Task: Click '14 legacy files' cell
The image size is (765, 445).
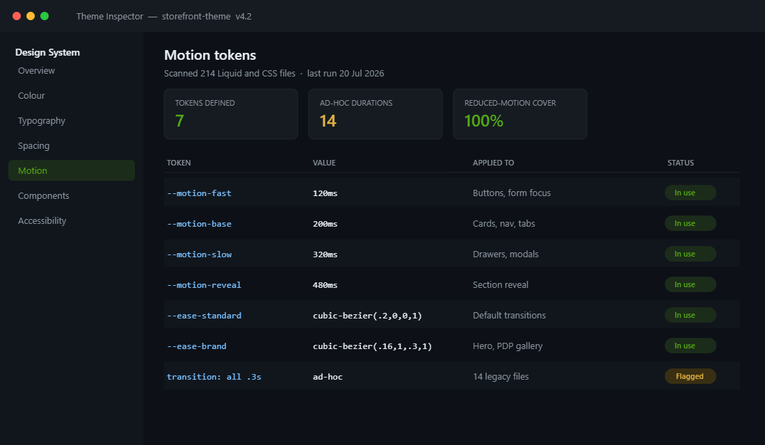Action: coord(501,377)
